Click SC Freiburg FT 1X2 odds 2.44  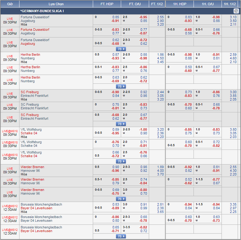tap(160, 92)
